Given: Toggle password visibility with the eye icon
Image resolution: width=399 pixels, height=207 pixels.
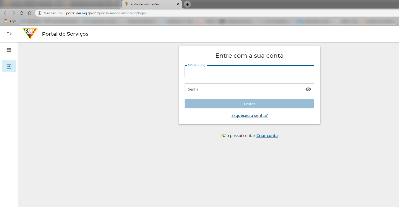Looking at the screenshot, I should [x=308, y=89].
